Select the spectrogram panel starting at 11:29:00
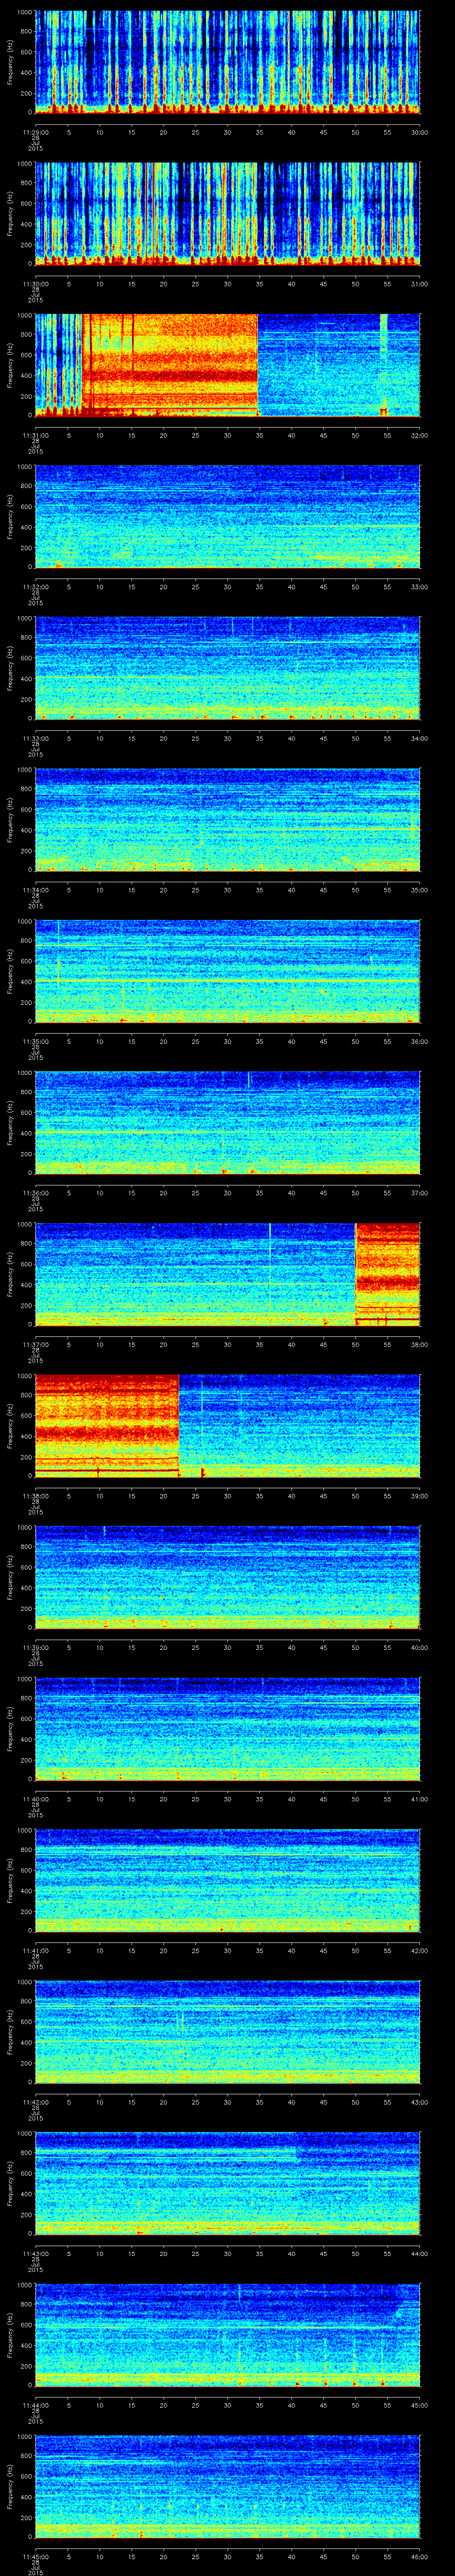Screen dimensions: 455x2576 click(227, 62)
